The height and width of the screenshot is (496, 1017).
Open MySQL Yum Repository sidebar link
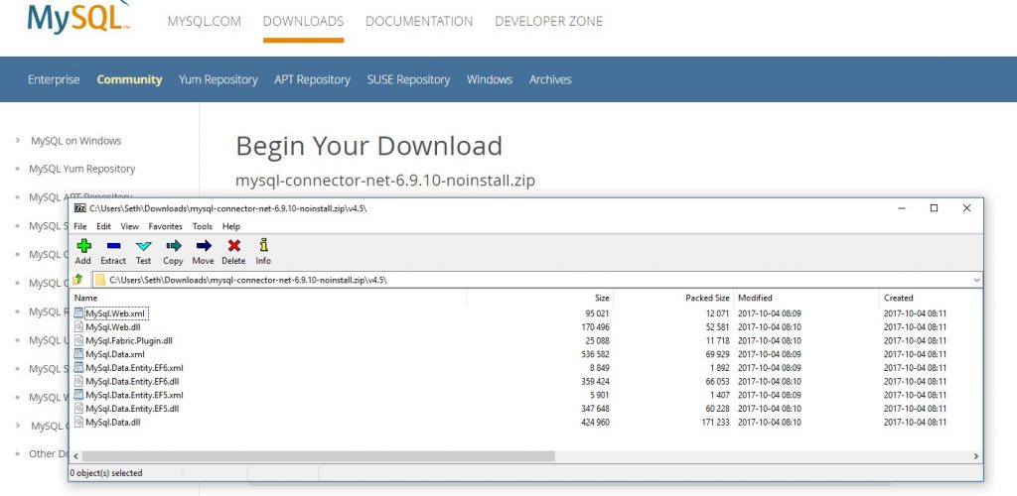coord(81,169)
